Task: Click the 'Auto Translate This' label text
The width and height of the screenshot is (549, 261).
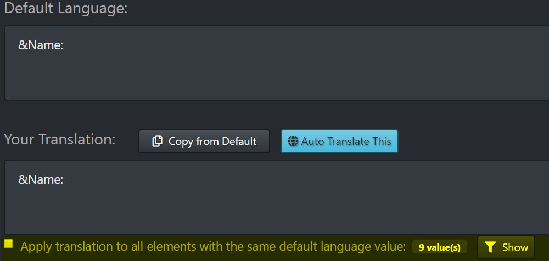Action: (x=346, y=141)
